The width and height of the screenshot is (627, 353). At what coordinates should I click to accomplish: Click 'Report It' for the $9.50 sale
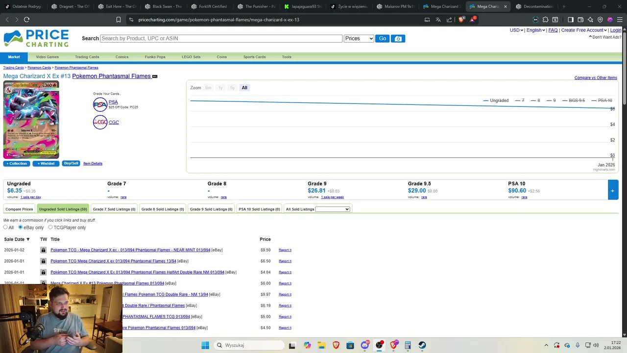[x=285, y=250]
